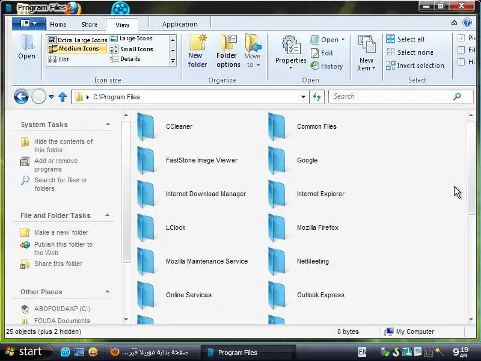Collapse the Other Places section

[x=108, y=291]
